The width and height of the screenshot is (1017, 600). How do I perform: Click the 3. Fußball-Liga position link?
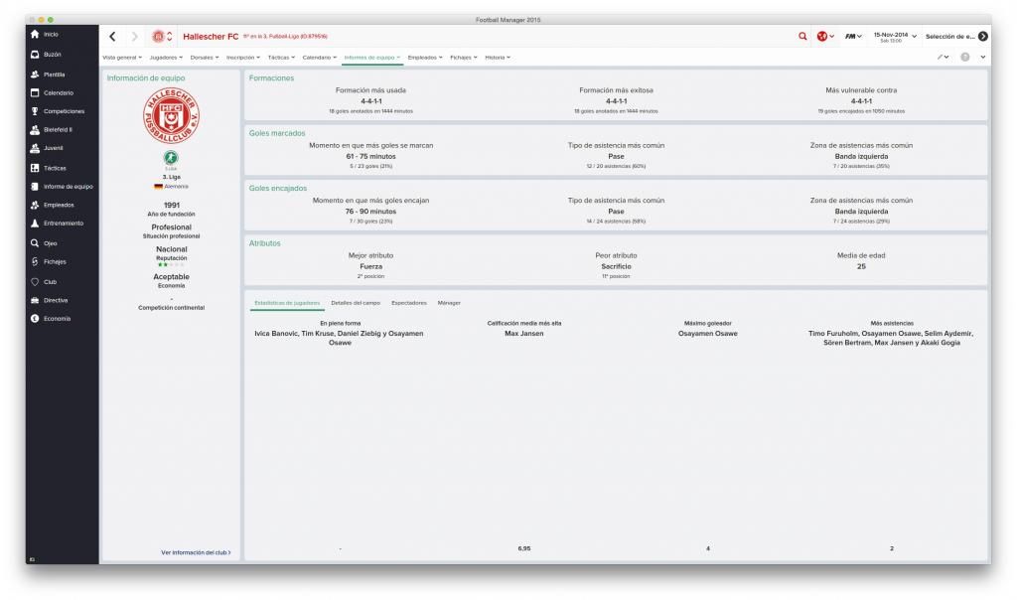(x=285, y=37)
